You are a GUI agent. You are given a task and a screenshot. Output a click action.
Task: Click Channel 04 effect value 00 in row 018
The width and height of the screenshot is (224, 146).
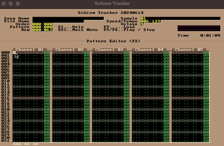pos(166,104)
